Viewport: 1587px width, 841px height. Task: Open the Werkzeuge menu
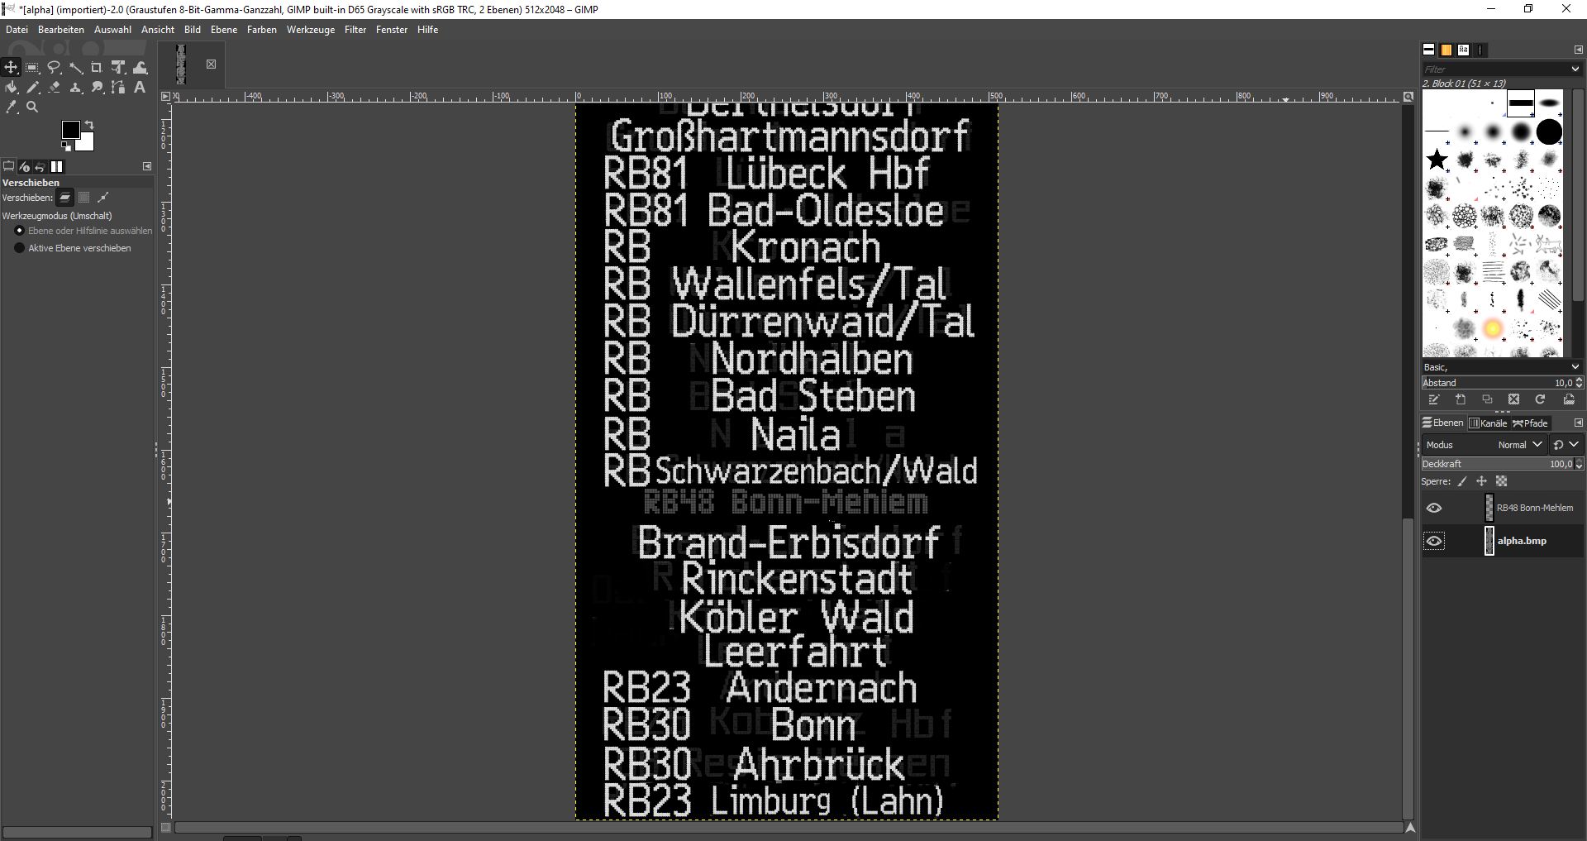tap(311, 30)
